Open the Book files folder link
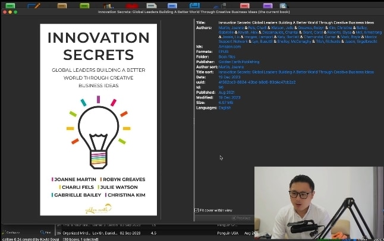Screen dimensions: 384x241 click(x=227, y=57)
